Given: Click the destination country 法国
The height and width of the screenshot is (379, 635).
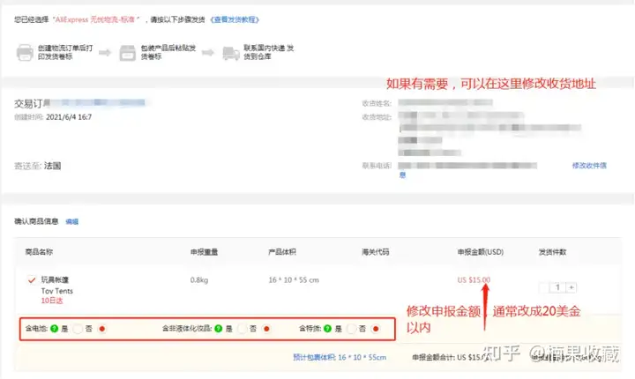Looking at the screenshot, I should 53,166.
